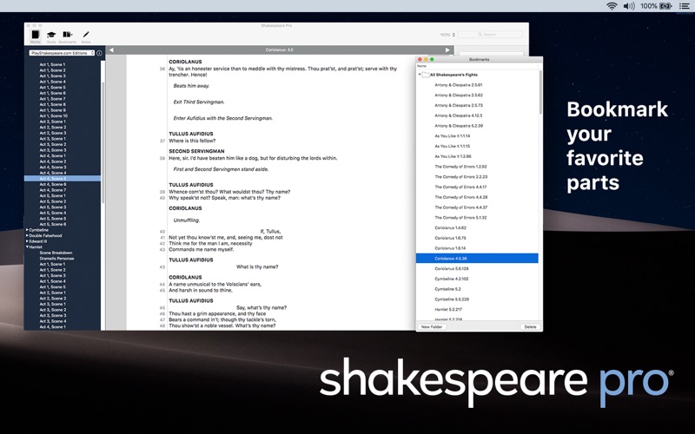Select bookmark Cymbeline 5.5.229
695x434 pixels.
tap(451, 299)
